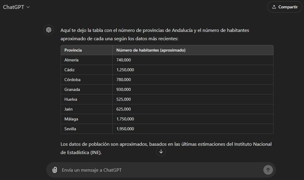Click the Jaén row name
Image resolution: width=304 pixels, height=180 pixels.
tap(68, 109)
